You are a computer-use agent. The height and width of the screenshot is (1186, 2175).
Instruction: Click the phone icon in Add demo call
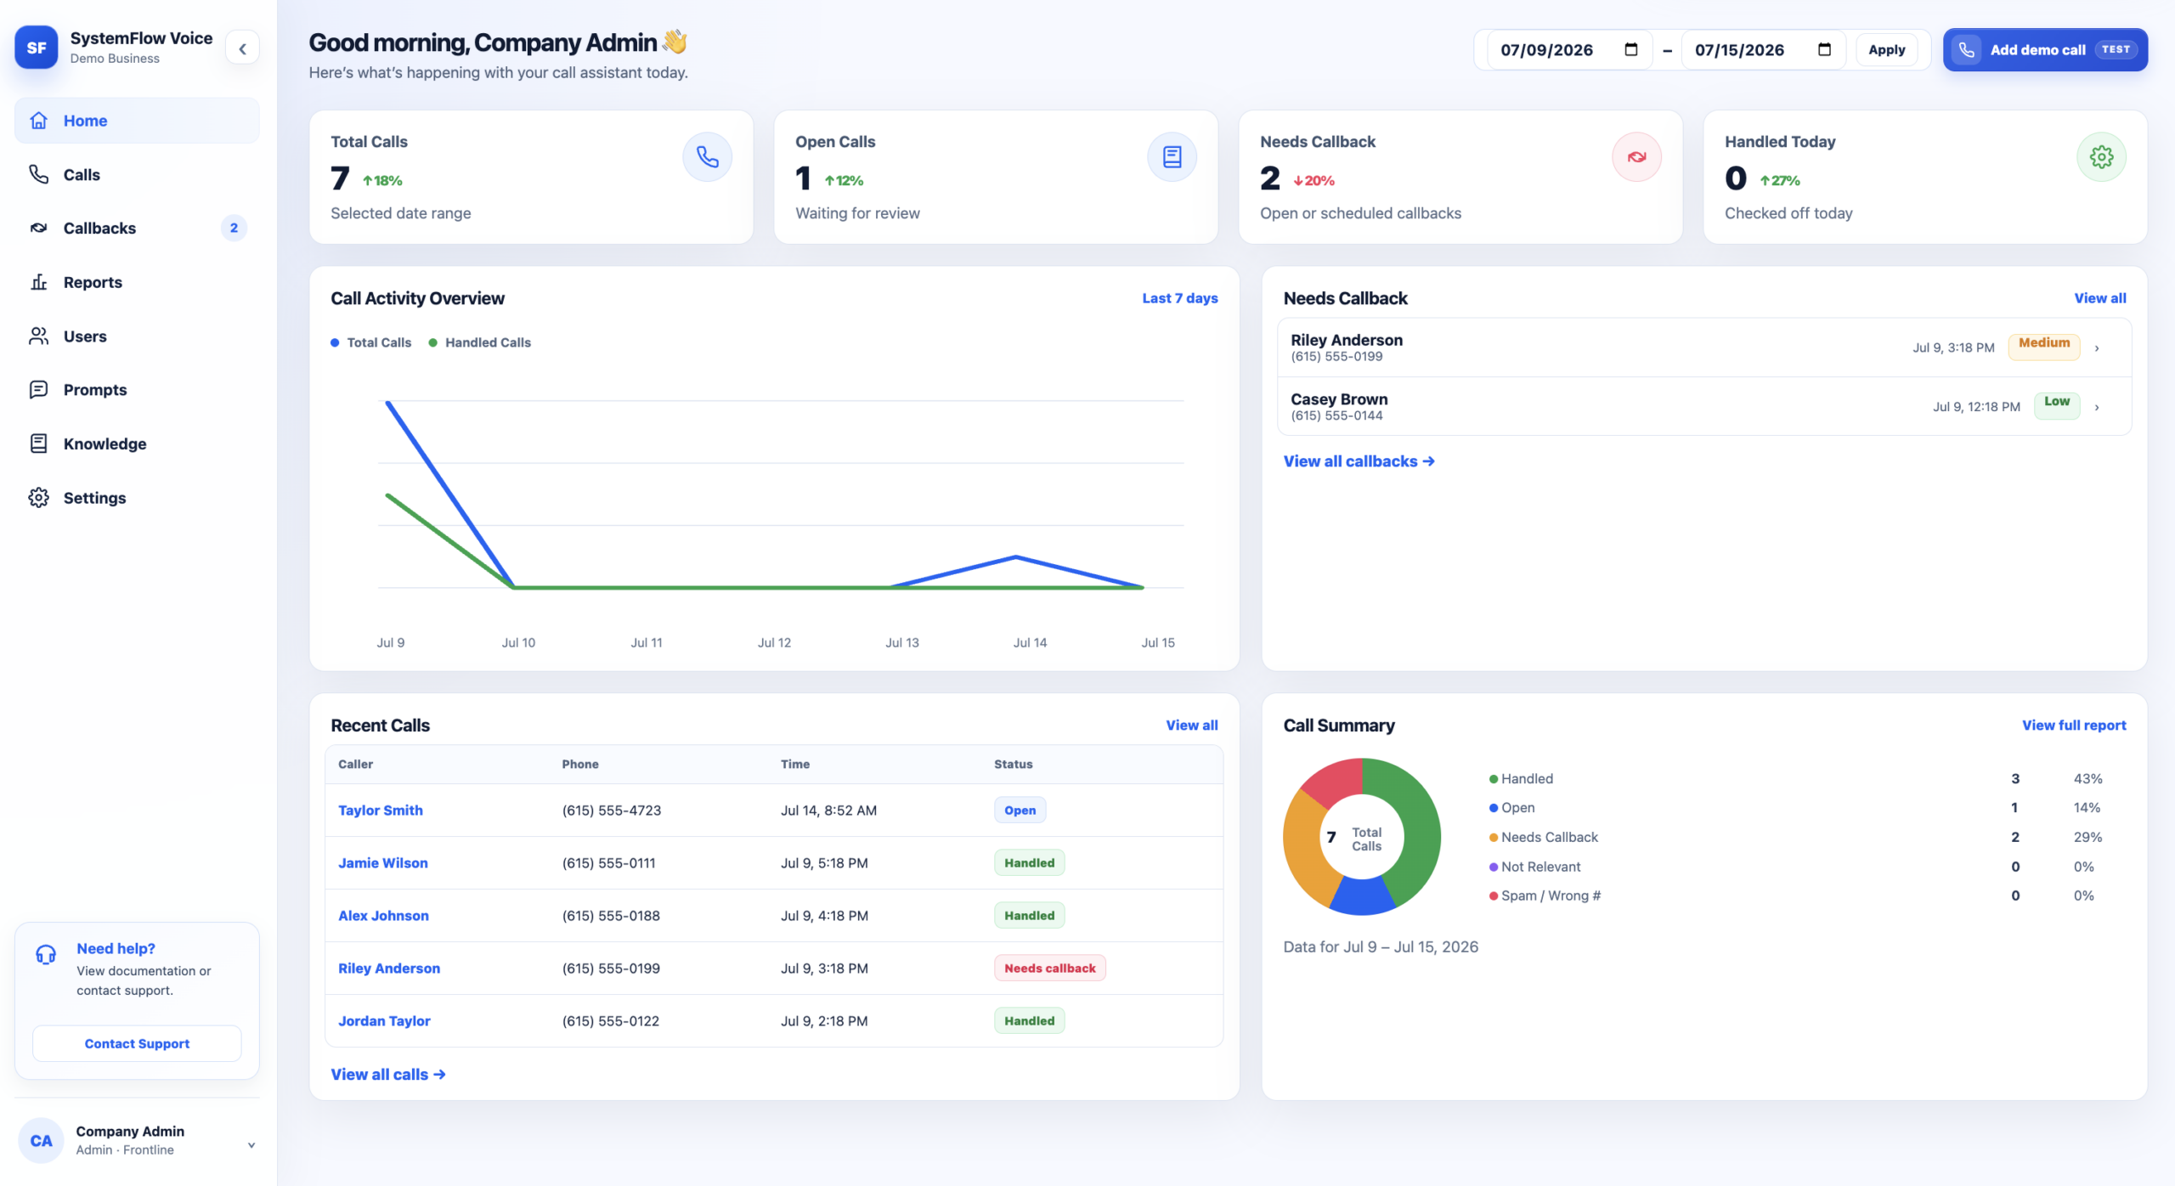point(1966,49)
